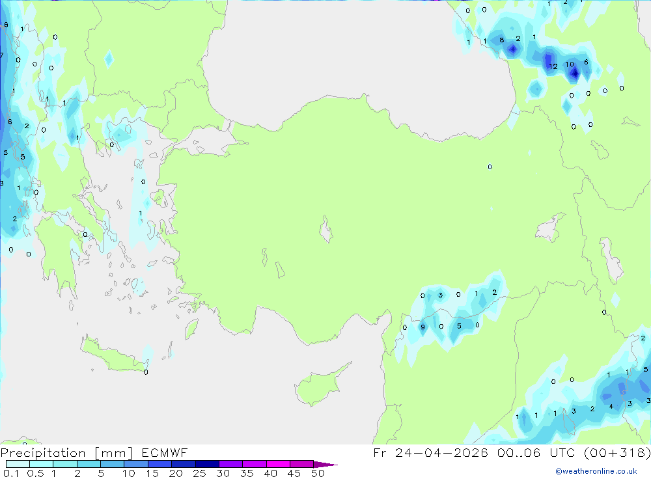The image size is (651, 477).
Task: Click the 25–30 mm legend color swatch
Action: (x=207, y=464)
